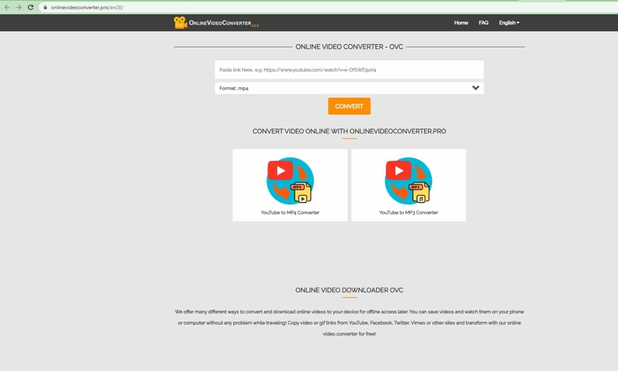The height and width of the screenshot is (371, 618).
Task: Click the OnlineVideoConverter site title text
Action: 220,23
